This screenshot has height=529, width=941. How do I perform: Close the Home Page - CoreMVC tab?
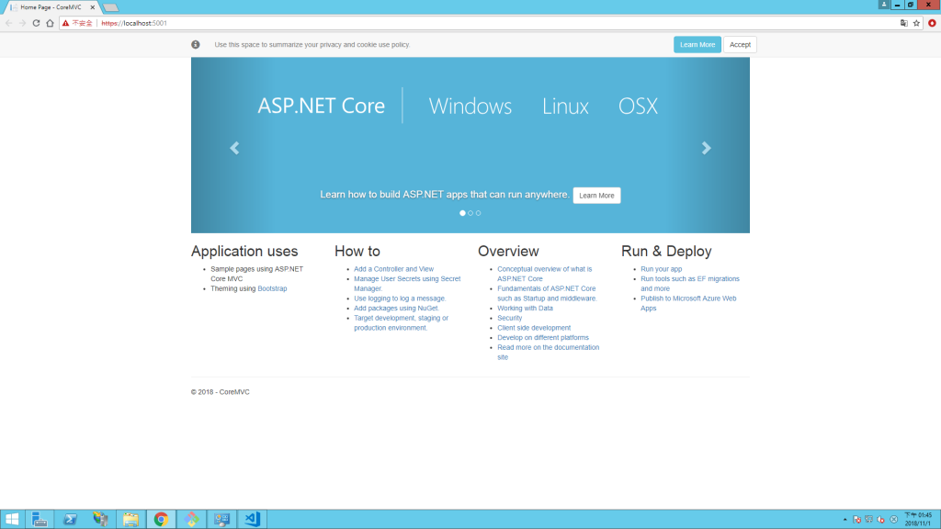coord(93,7)
